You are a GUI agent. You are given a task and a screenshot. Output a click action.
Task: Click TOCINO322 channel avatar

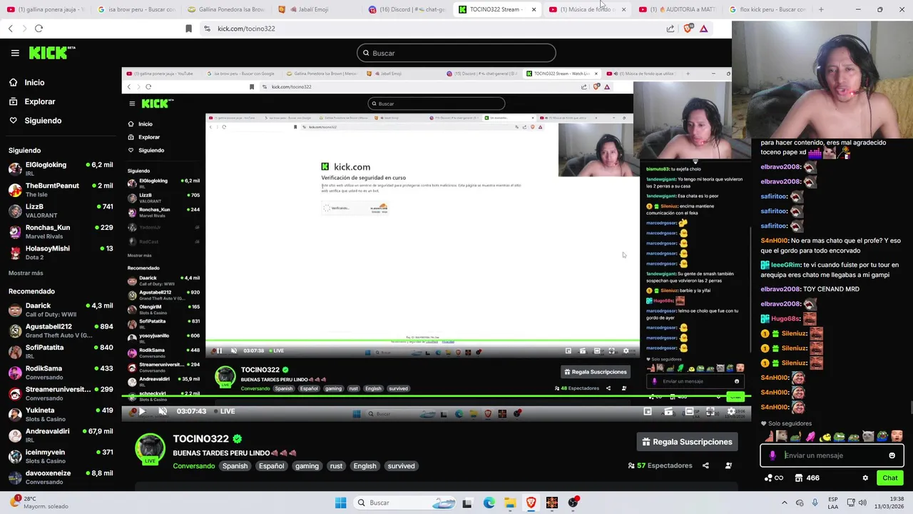coord(150,449)
